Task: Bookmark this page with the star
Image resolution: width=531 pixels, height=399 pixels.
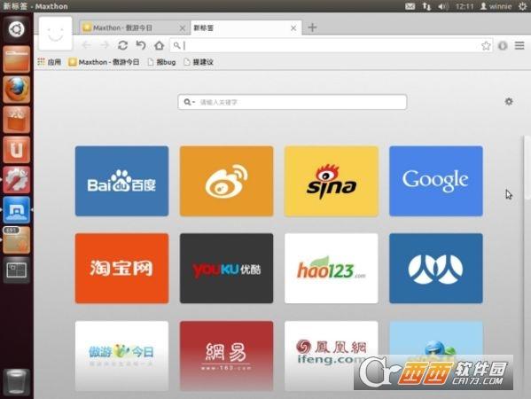Action: tap(486, 45)
